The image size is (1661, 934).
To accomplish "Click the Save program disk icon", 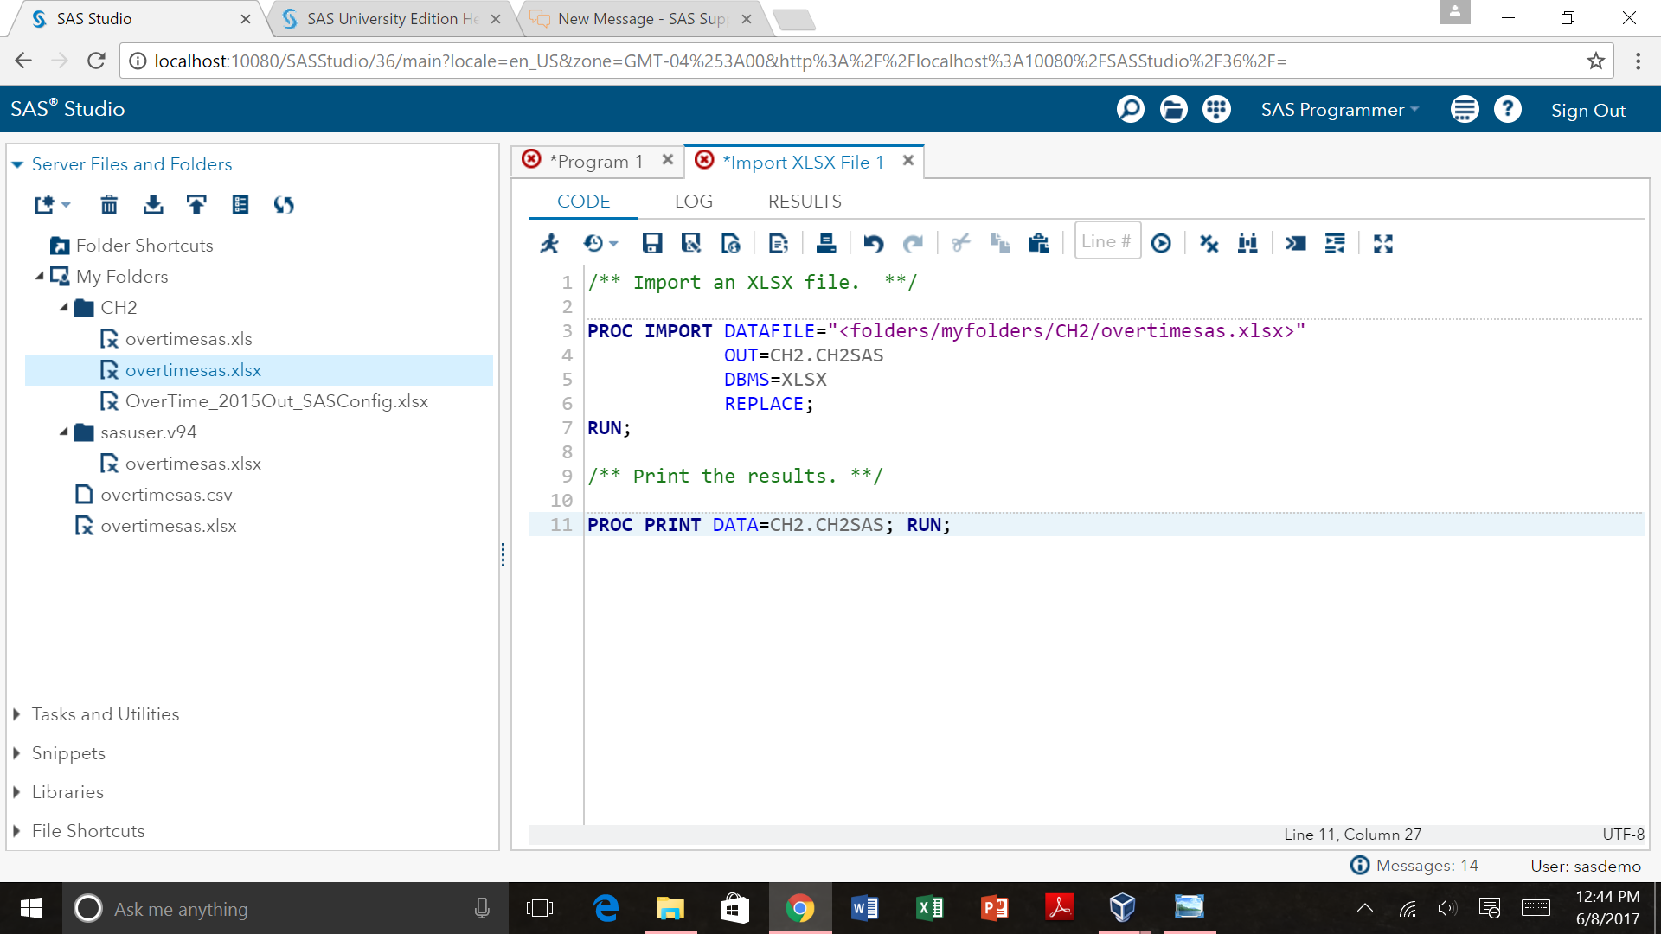I will click(x=651, y=244).
